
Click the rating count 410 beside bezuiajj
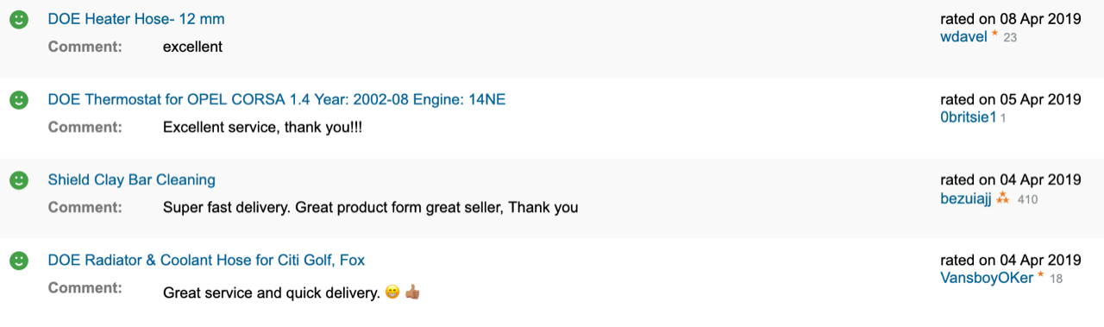pyautogui.click(x=1027, y=199)
